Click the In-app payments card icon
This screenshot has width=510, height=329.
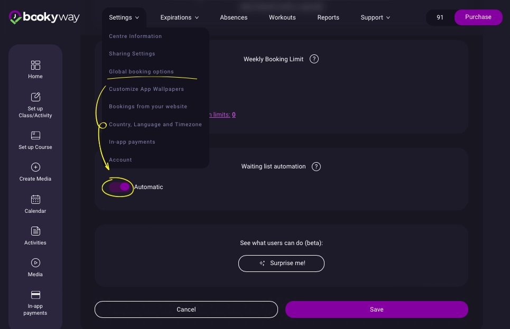click(x=35, y=295)
